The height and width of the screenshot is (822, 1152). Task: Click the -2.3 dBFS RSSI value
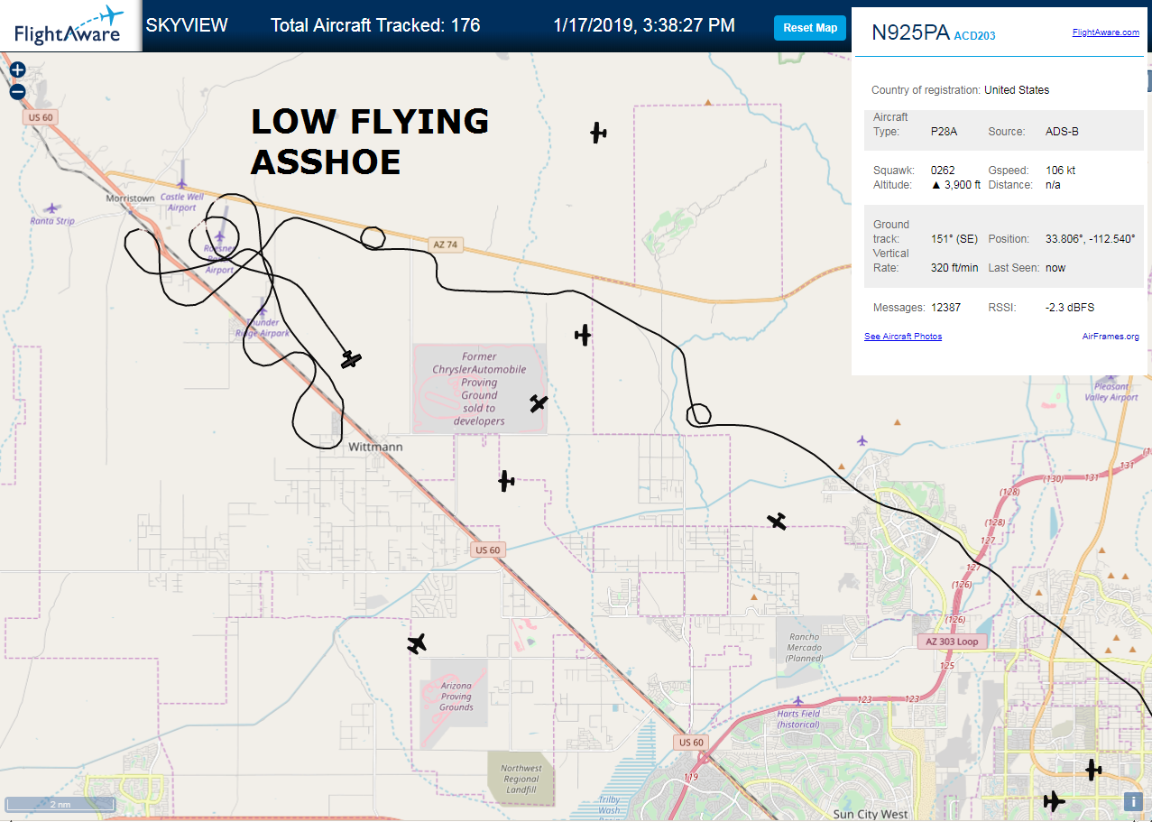pos(1070,308)
